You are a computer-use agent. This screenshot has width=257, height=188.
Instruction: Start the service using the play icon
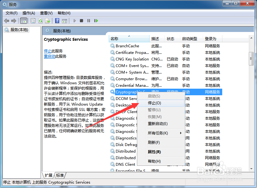(x=74, y=21)
